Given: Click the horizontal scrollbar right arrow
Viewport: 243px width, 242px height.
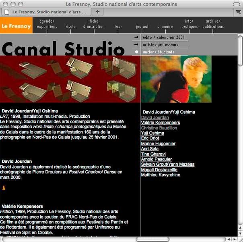Looking at the screenshot, I should pos(235,239).
